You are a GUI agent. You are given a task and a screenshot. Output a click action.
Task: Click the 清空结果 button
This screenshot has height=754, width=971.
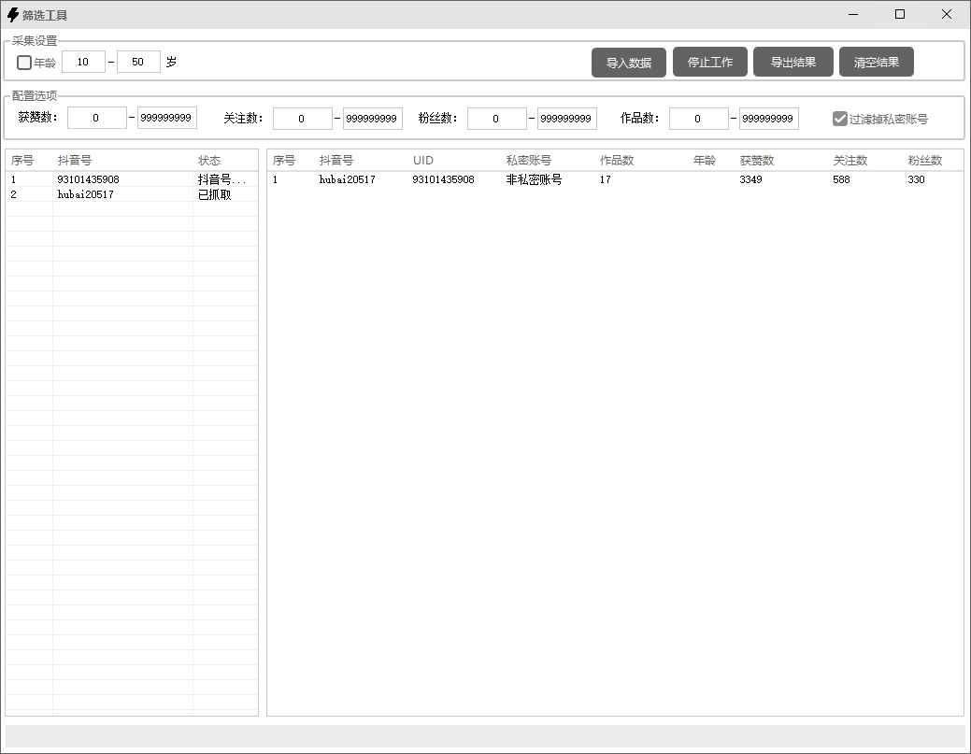tap(877, 62)
